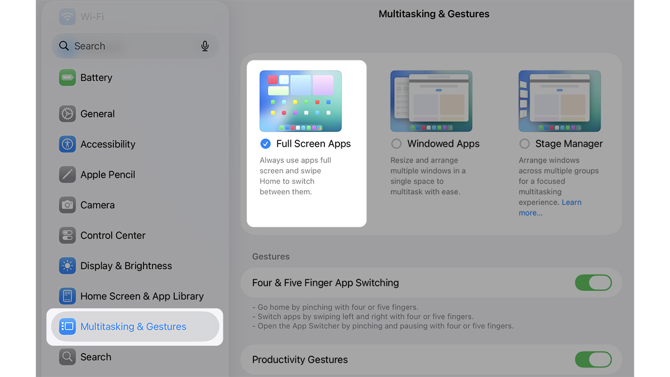
Task: Open the Battery settings
Action: (x=135, y=78)
